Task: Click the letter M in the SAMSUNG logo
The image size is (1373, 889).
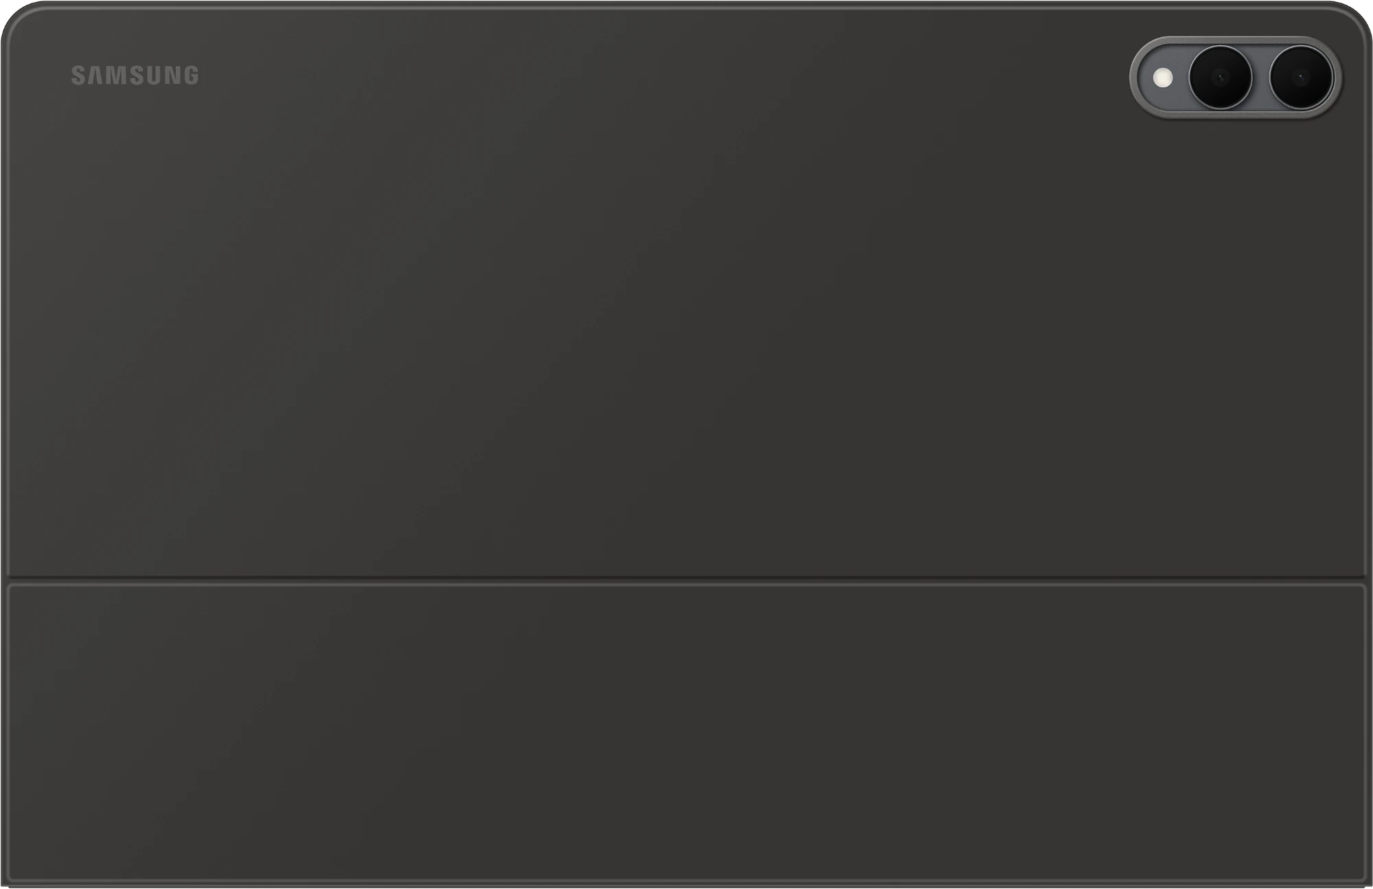Action: click(117, 76)
